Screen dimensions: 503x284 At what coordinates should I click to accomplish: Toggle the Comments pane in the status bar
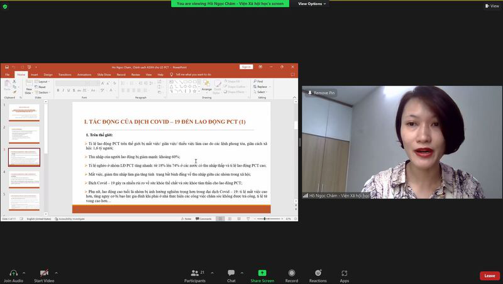(204, 219)
